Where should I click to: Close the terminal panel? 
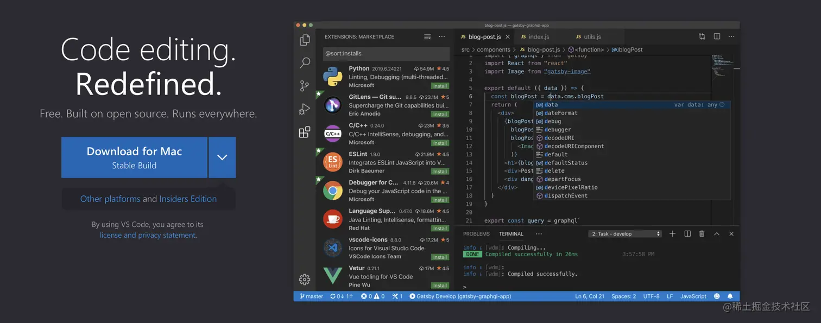pyautogui.click(x=731, y=233)
